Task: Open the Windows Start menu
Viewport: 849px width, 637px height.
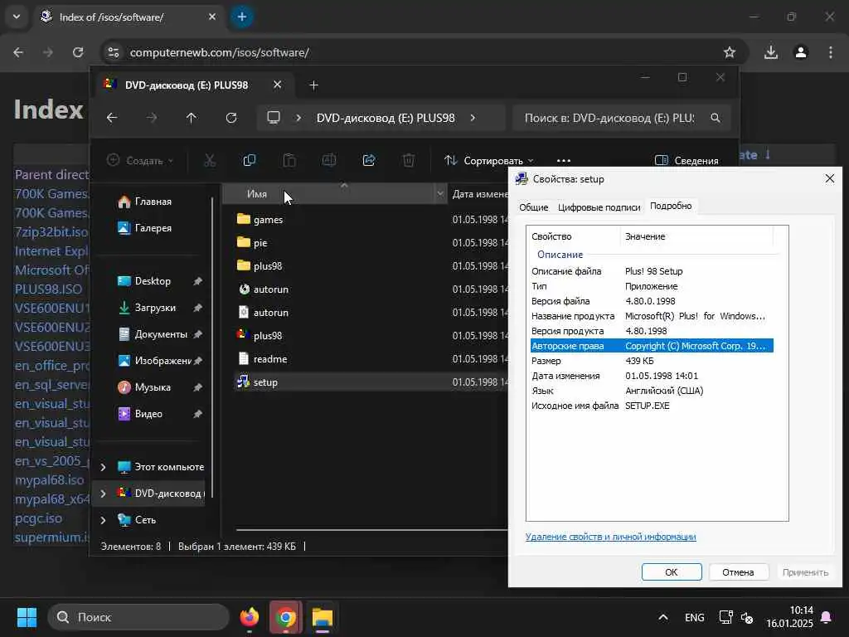Action: [x=27, y=617]
